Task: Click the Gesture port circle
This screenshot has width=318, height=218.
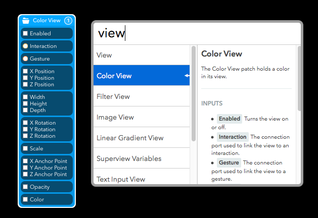Action: [x=25, y=59]
